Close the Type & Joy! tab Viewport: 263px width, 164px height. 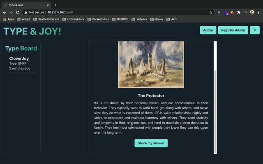click(x=48, y=5)
